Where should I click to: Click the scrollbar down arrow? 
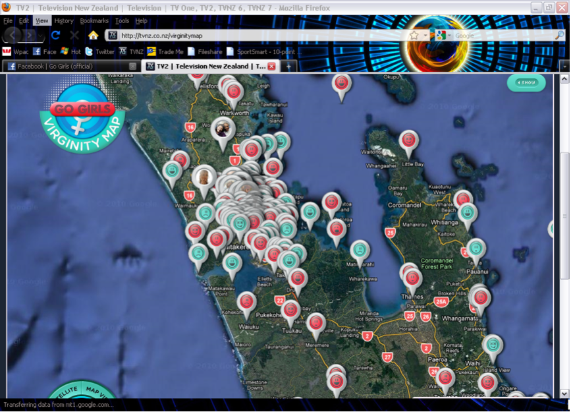564,394
